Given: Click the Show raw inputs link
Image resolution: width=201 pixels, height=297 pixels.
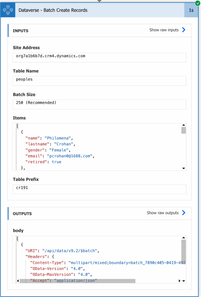Looking at the screenshot, I should pos(164,30).
